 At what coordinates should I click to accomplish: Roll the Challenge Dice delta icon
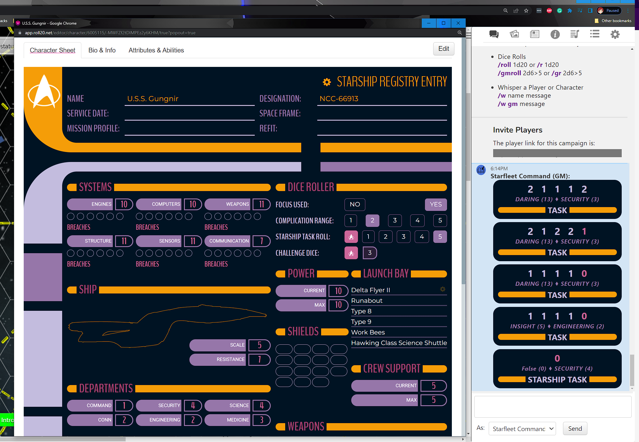[351, 253]
